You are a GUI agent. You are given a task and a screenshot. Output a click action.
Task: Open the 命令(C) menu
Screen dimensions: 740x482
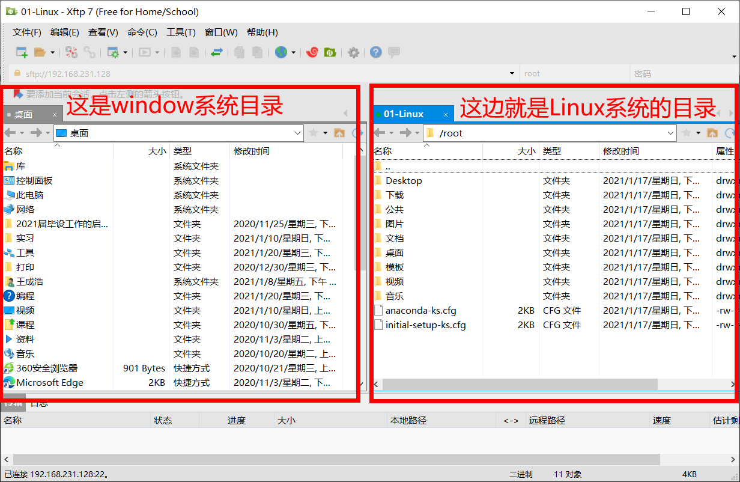tap(142, 32)
